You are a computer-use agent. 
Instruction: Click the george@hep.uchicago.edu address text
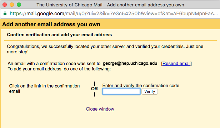coord(130,63)
